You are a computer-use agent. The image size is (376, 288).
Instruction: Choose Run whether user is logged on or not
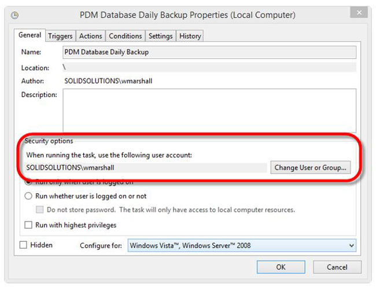tap(28, 196)
